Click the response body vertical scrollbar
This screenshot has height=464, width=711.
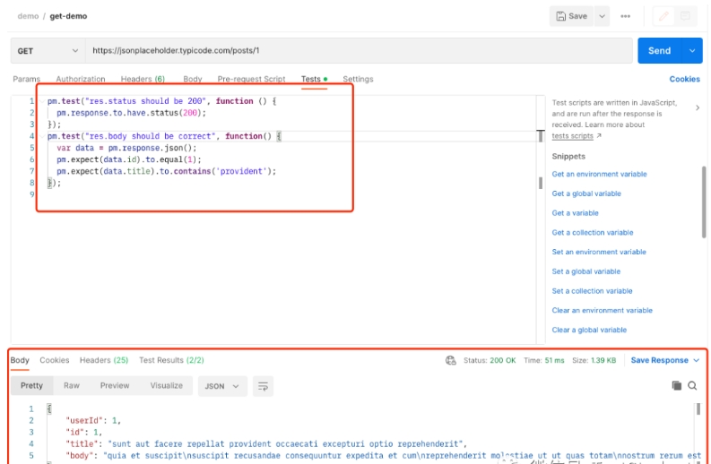pyautogui.click(x=698, y=409)
